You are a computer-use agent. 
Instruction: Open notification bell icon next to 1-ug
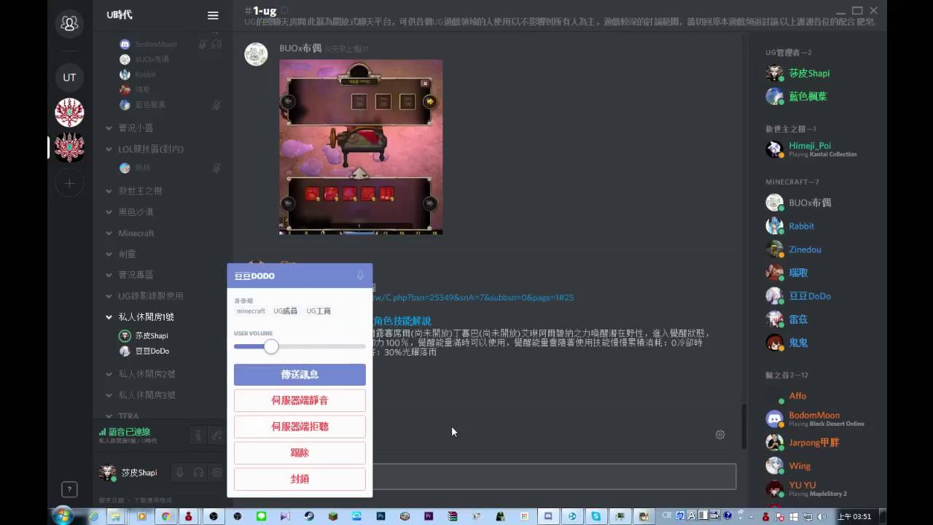(284, 11)
